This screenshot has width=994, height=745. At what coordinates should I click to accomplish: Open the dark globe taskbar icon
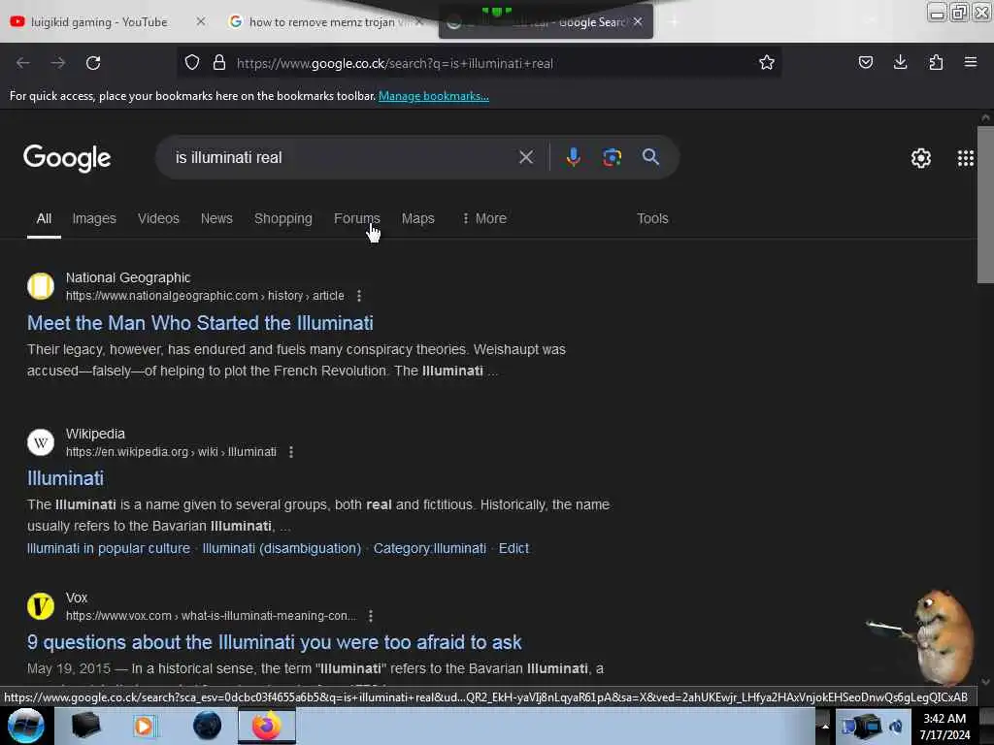(x=207, y=726)
